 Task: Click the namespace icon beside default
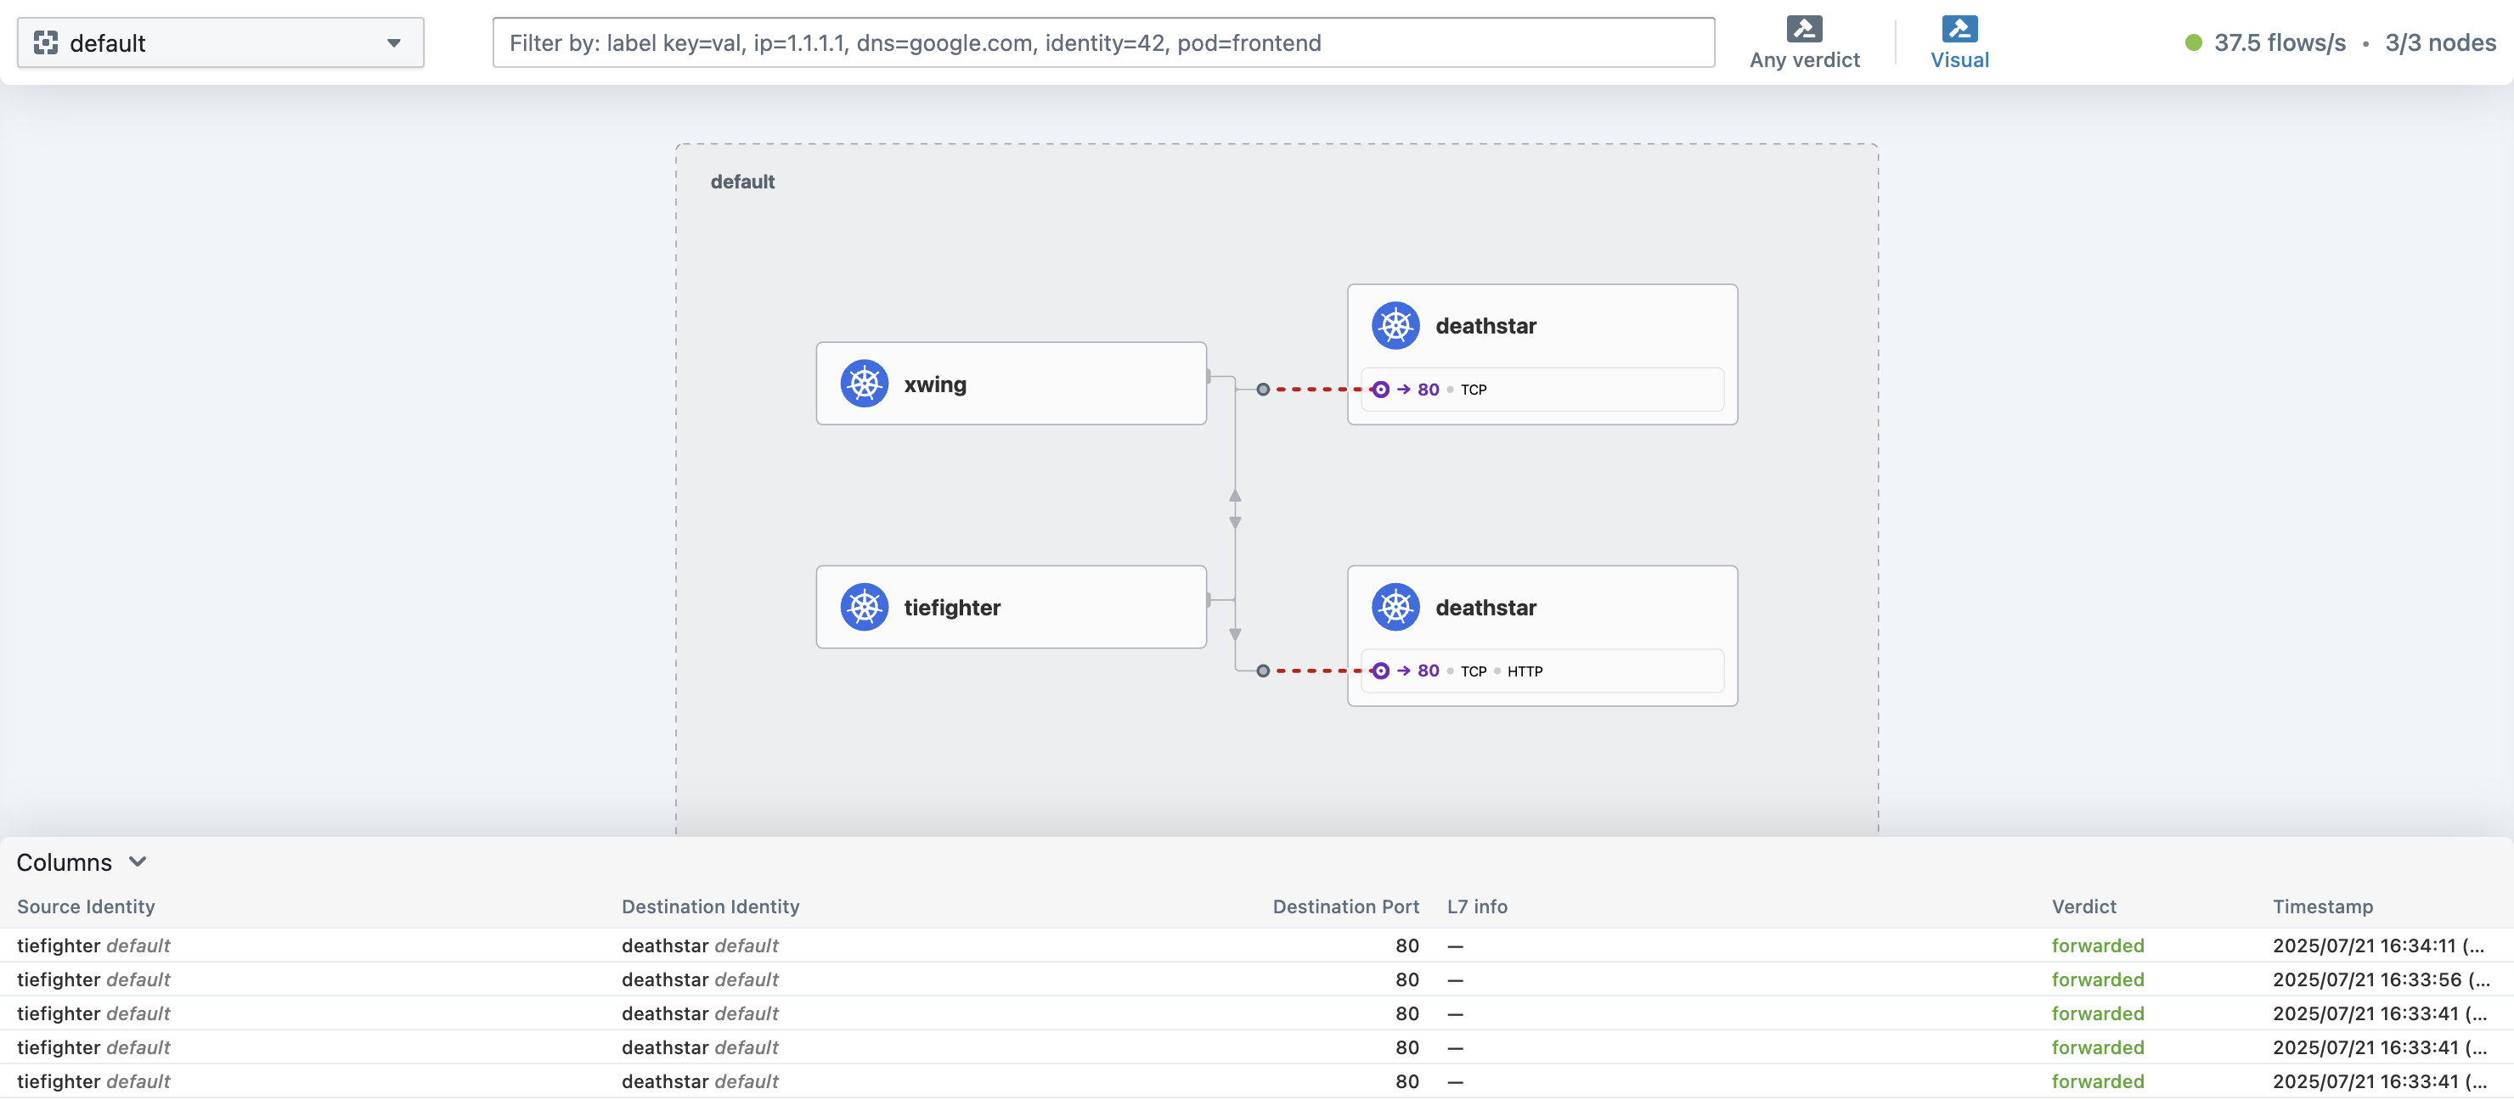coord(46,43)
